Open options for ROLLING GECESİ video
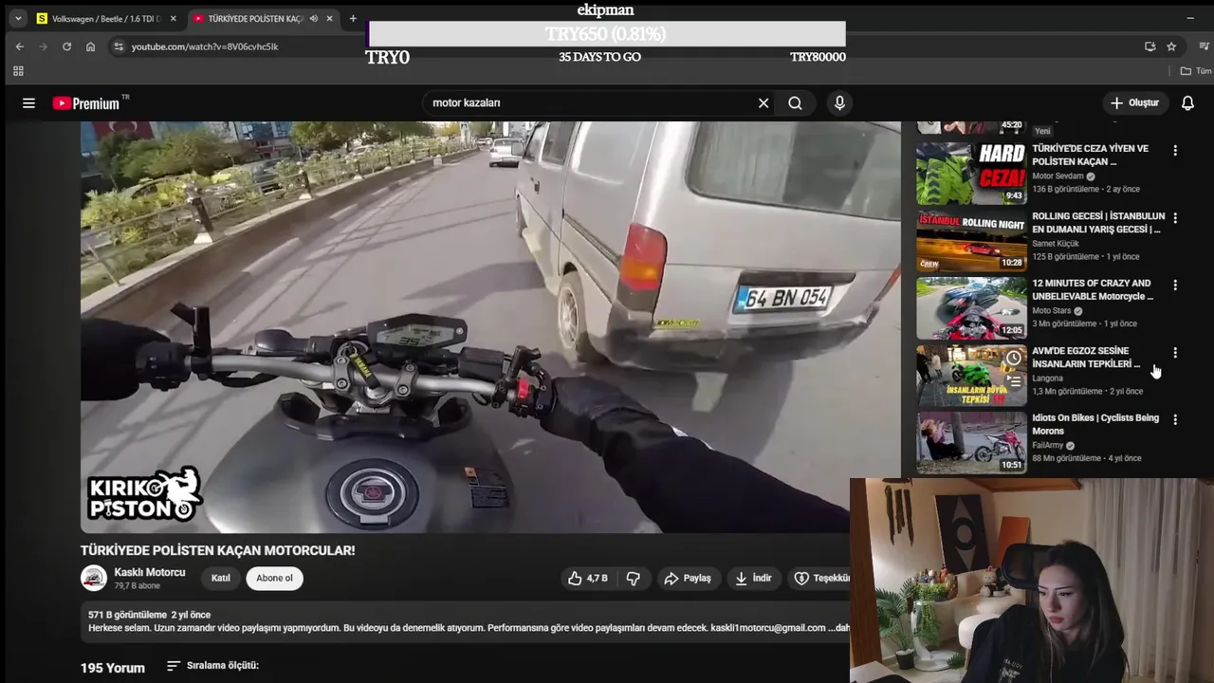 point(1175,217)
